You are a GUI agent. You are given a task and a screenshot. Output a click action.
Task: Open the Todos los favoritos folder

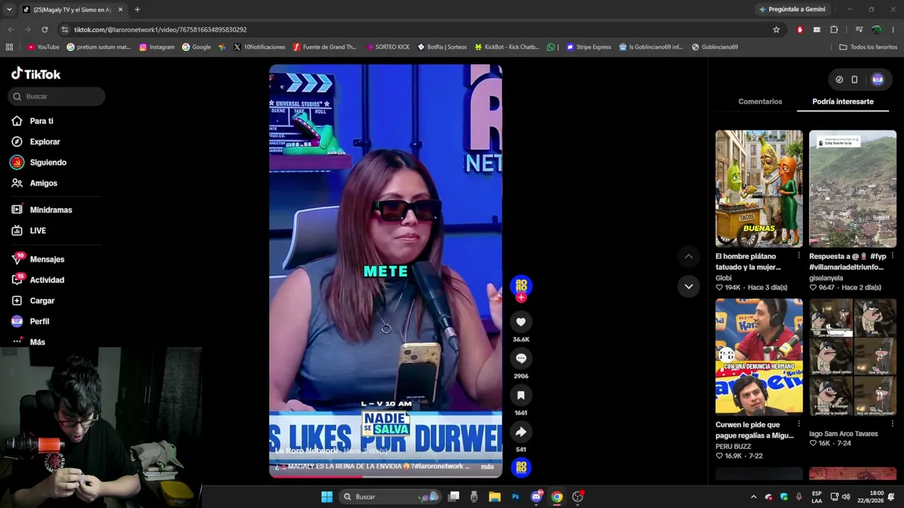click(868, 47)
